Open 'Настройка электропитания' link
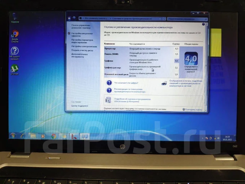245x184 pixels. click(84, 46)
